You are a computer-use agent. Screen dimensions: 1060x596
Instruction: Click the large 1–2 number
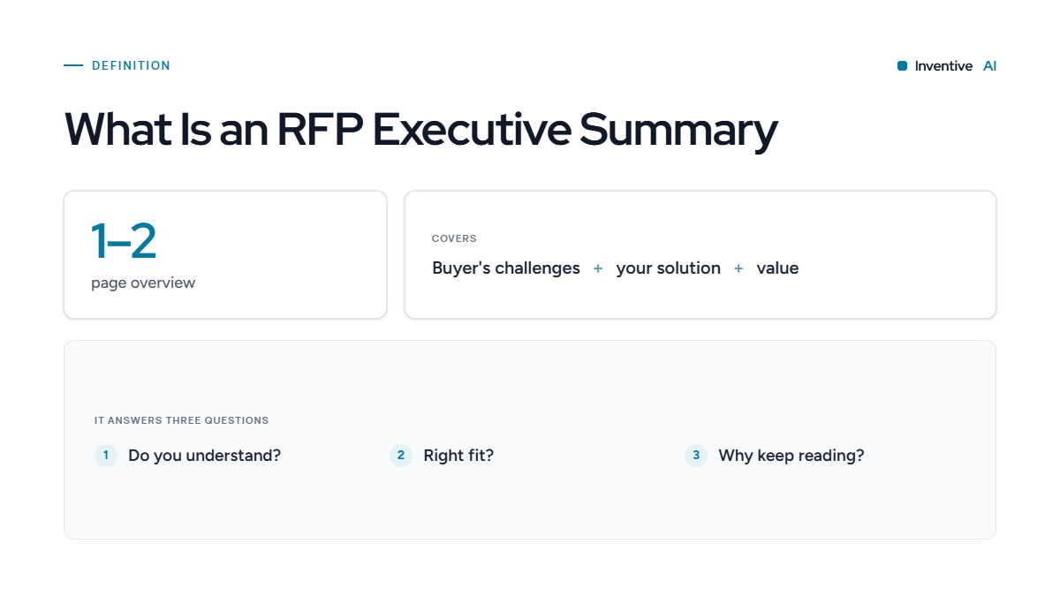124,241
